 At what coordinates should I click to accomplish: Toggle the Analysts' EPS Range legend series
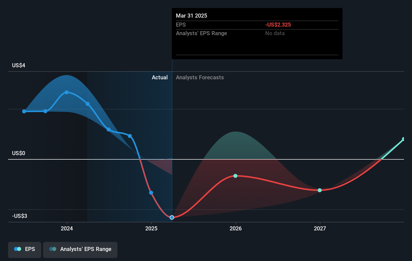tap(80, 250)
